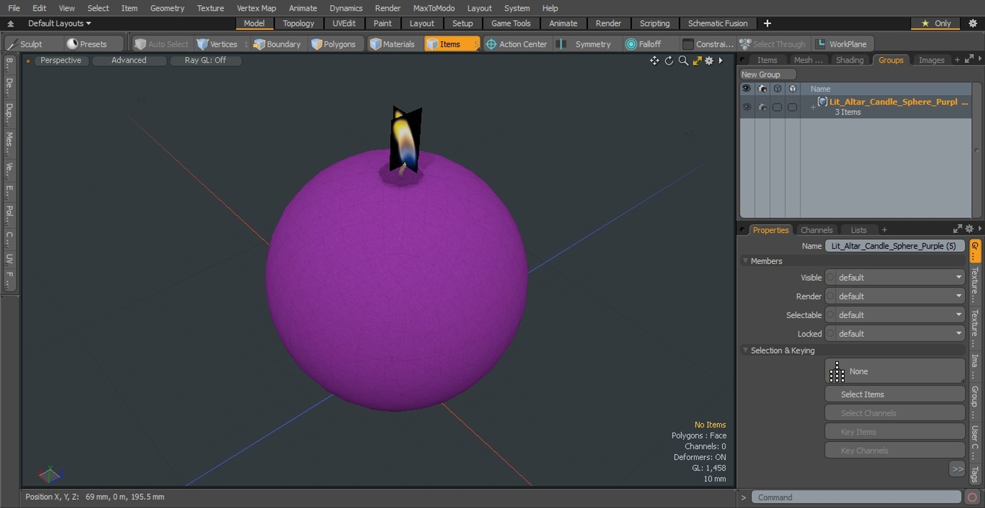The image size is (985, 508).
Task: Open the Default Layouts dropdown
Action: pos(59,23)
